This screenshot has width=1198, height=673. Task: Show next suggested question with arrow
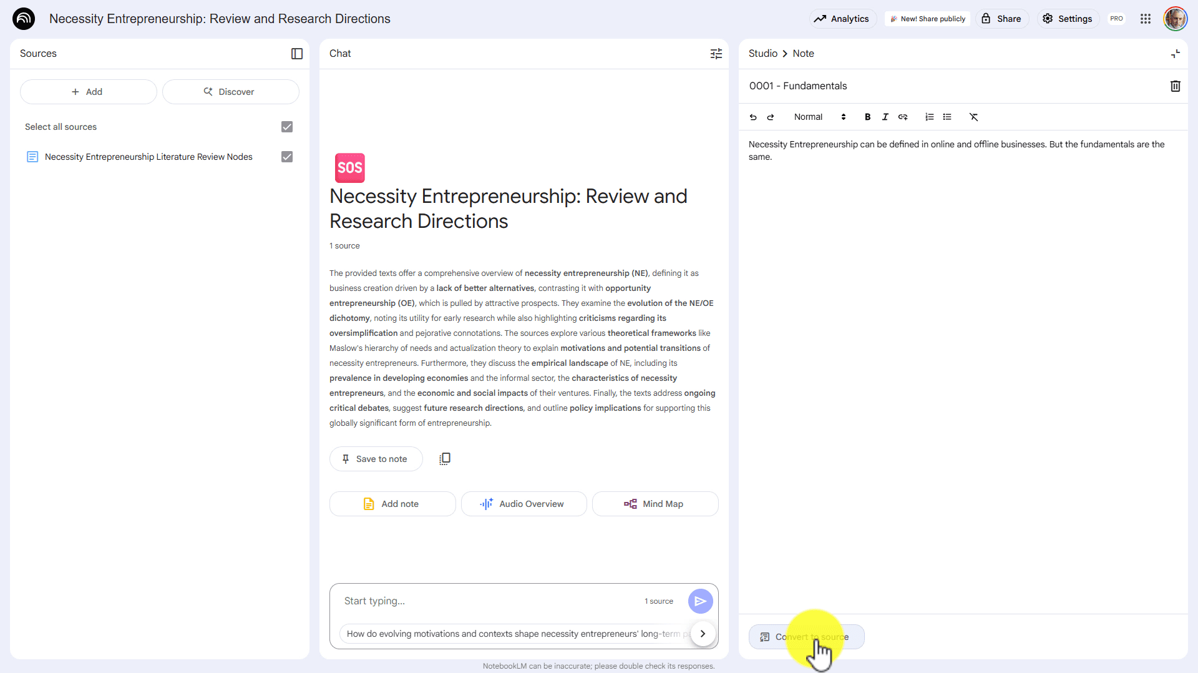point(703,634)
